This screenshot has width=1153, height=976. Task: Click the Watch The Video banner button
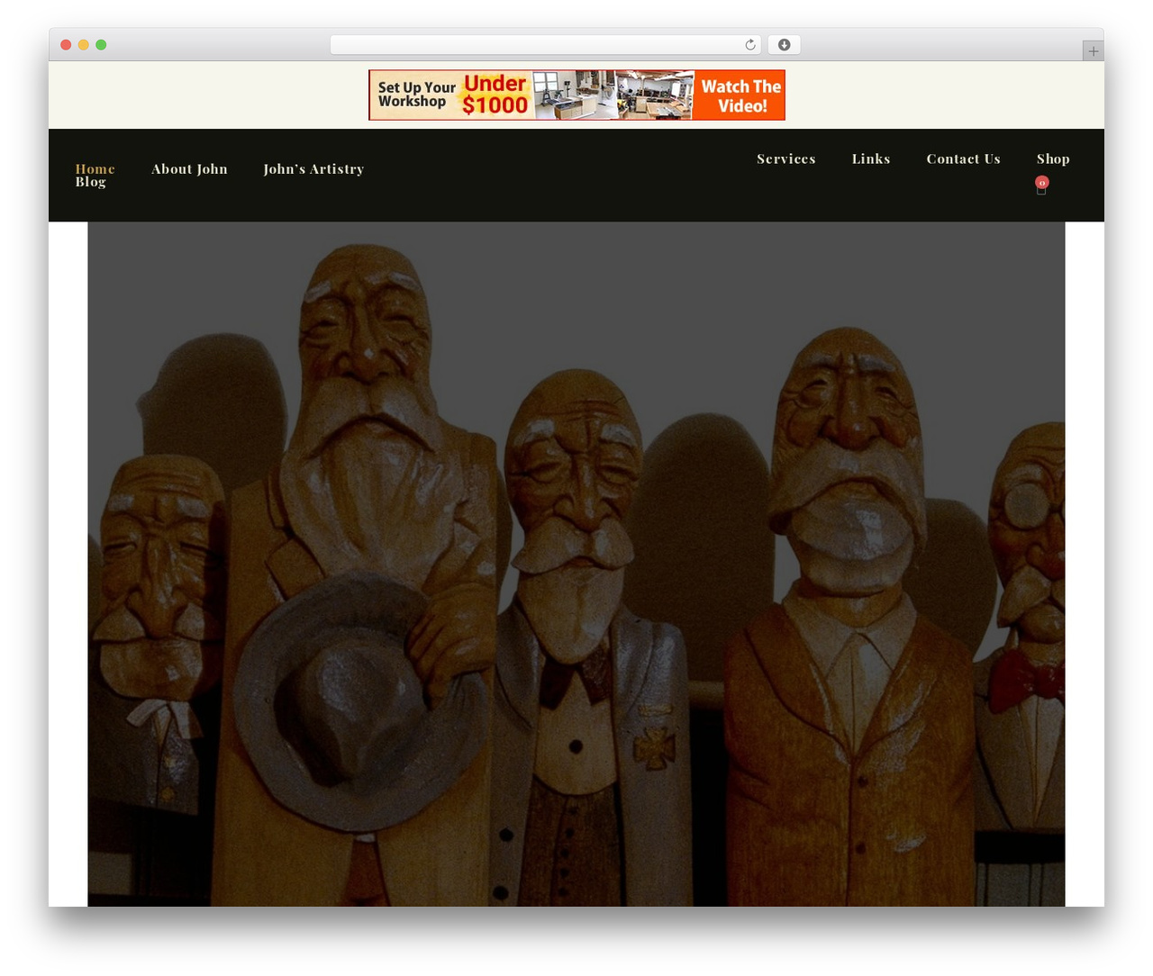(740, 95)
